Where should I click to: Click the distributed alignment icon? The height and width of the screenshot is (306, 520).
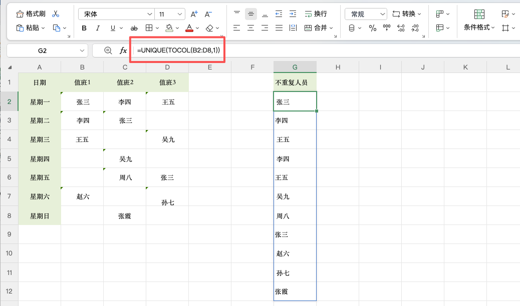coord(293,28)
